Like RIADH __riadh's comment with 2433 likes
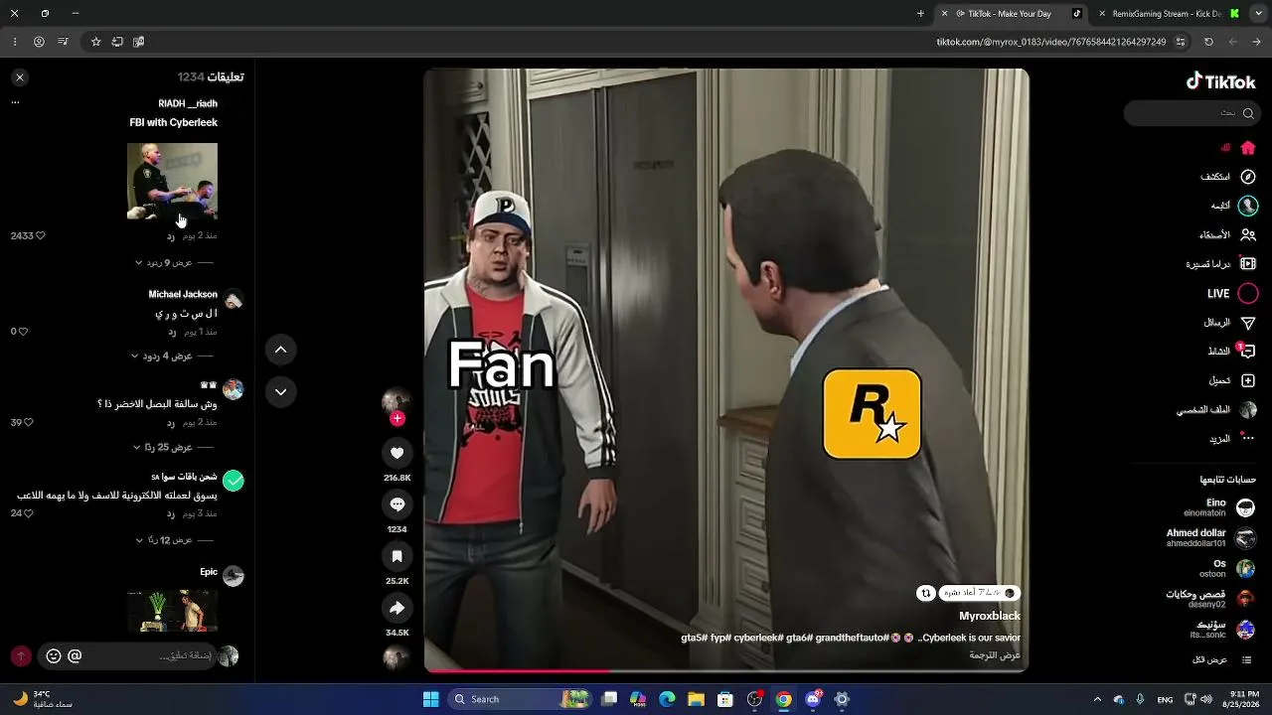The image size is (1272, 715). point(40,235)
